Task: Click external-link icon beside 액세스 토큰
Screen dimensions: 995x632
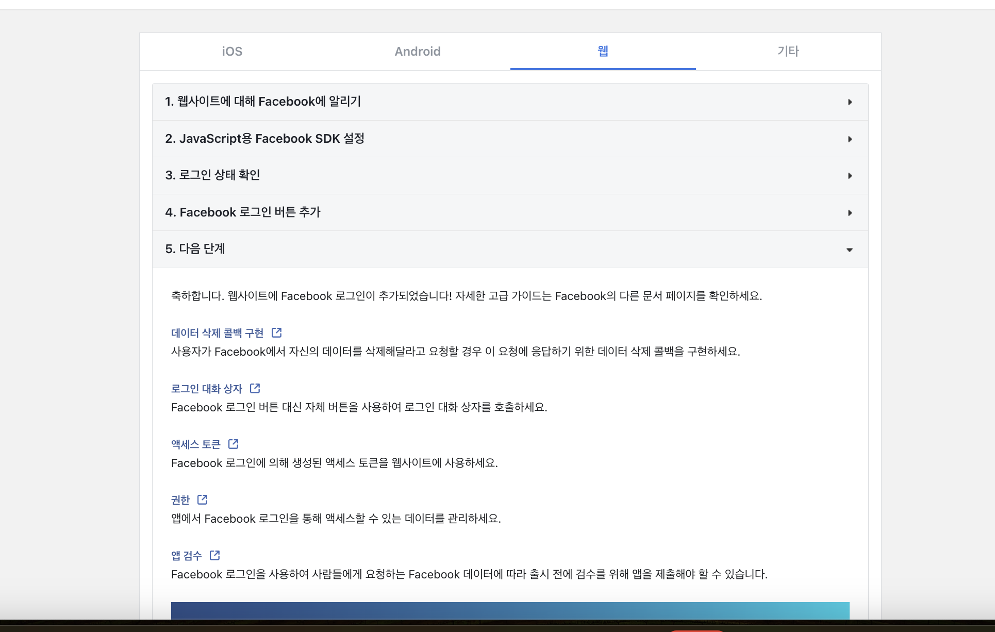Action: (x=234, y=444)
